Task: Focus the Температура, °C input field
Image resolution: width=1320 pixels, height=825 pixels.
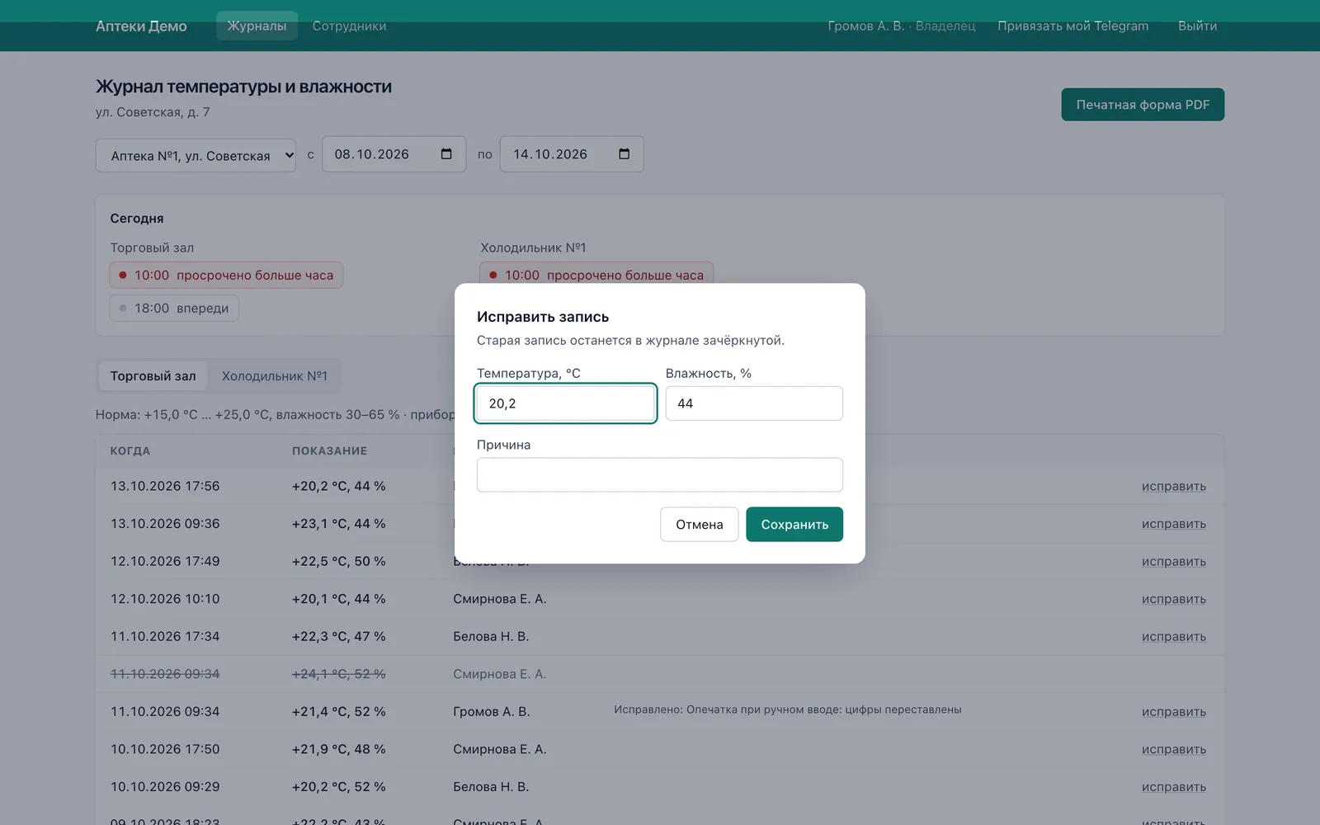Action: [566, 403]
